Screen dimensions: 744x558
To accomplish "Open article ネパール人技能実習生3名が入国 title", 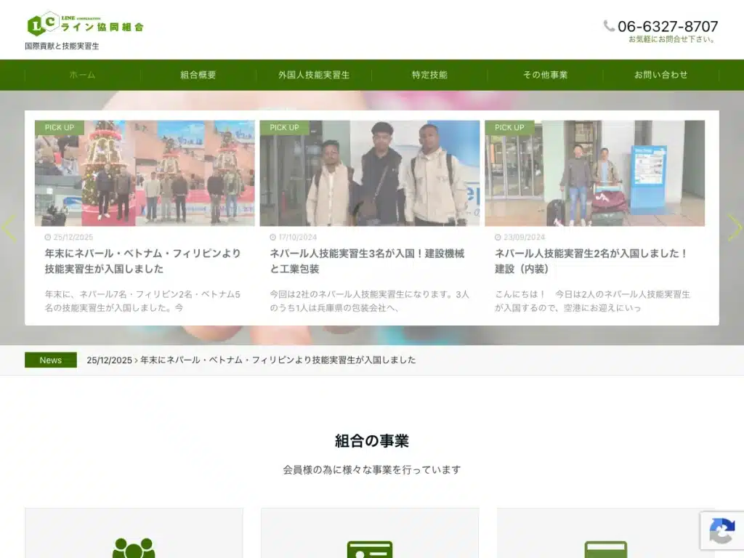I will point(367,261).
